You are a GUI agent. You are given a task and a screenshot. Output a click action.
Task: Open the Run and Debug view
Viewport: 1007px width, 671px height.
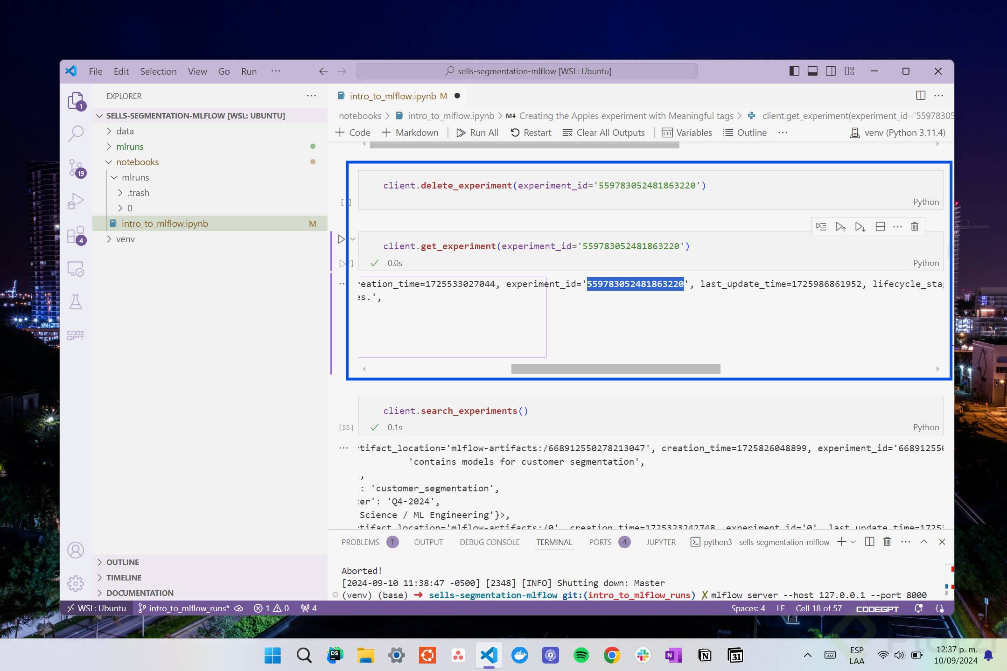[76, 201]
